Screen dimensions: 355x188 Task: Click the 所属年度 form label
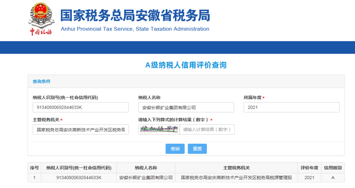253,98
